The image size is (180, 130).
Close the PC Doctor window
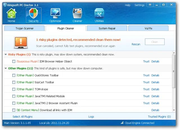(x=171, y=5)
